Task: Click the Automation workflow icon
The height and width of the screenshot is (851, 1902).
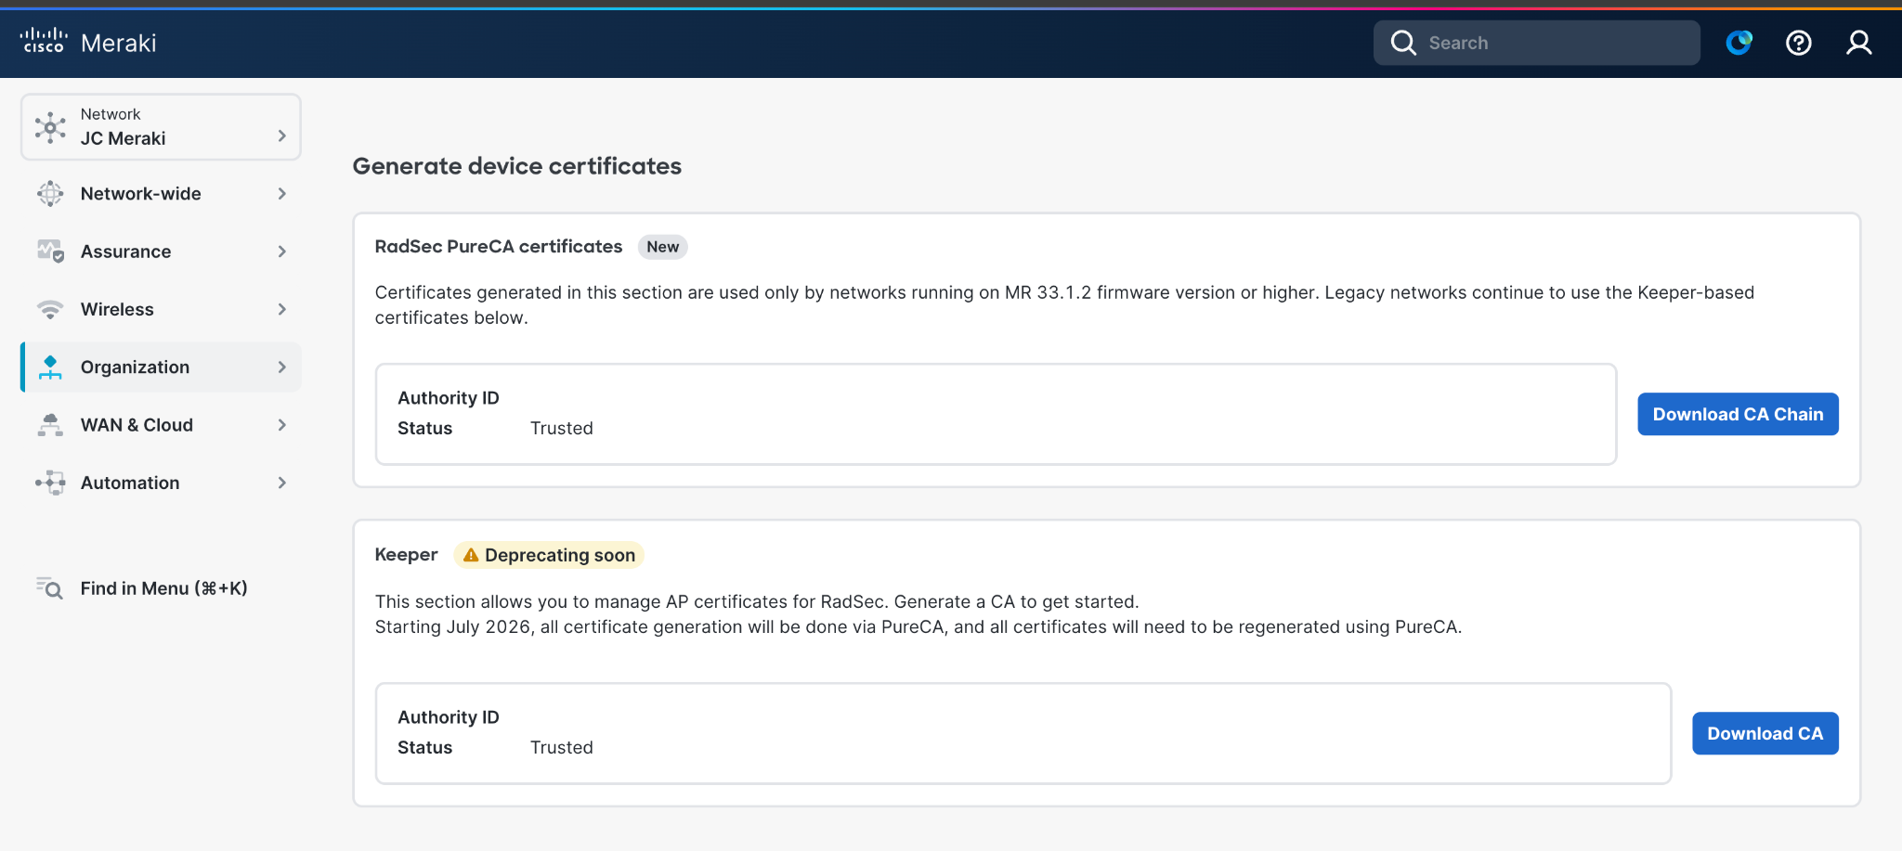Action: tap(50, 483)
